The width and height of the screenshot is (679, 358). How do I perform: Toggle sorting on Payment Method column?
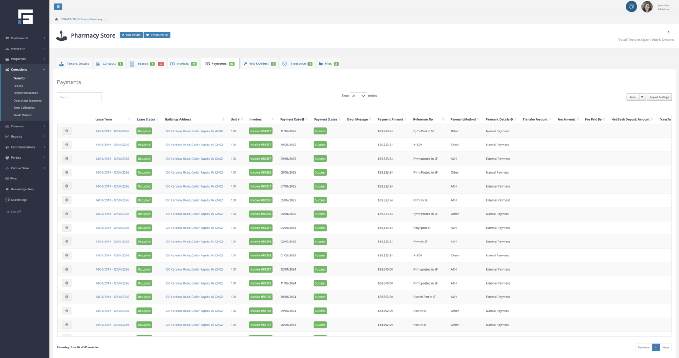pos(463,119)
